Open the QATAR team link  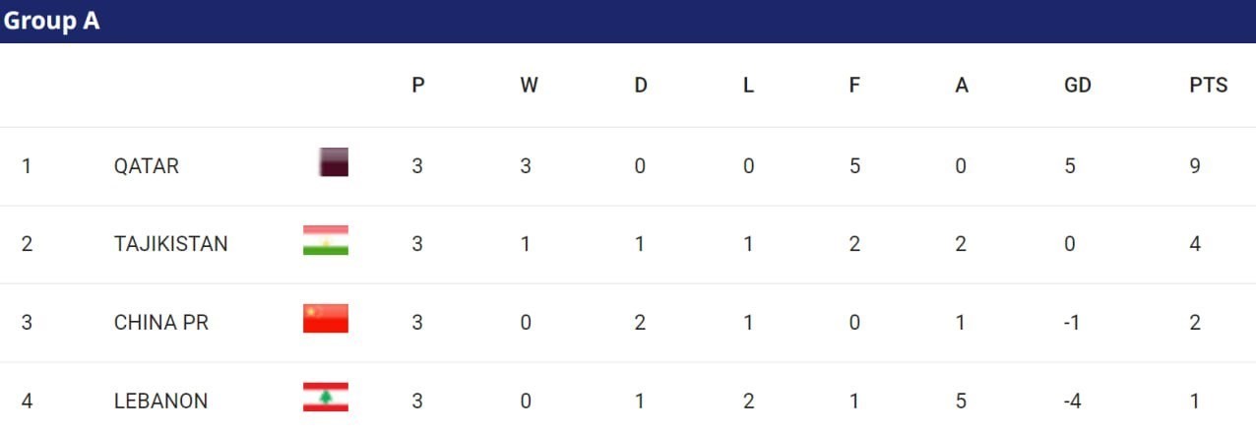pyautogui.click(x=147, y=165)
